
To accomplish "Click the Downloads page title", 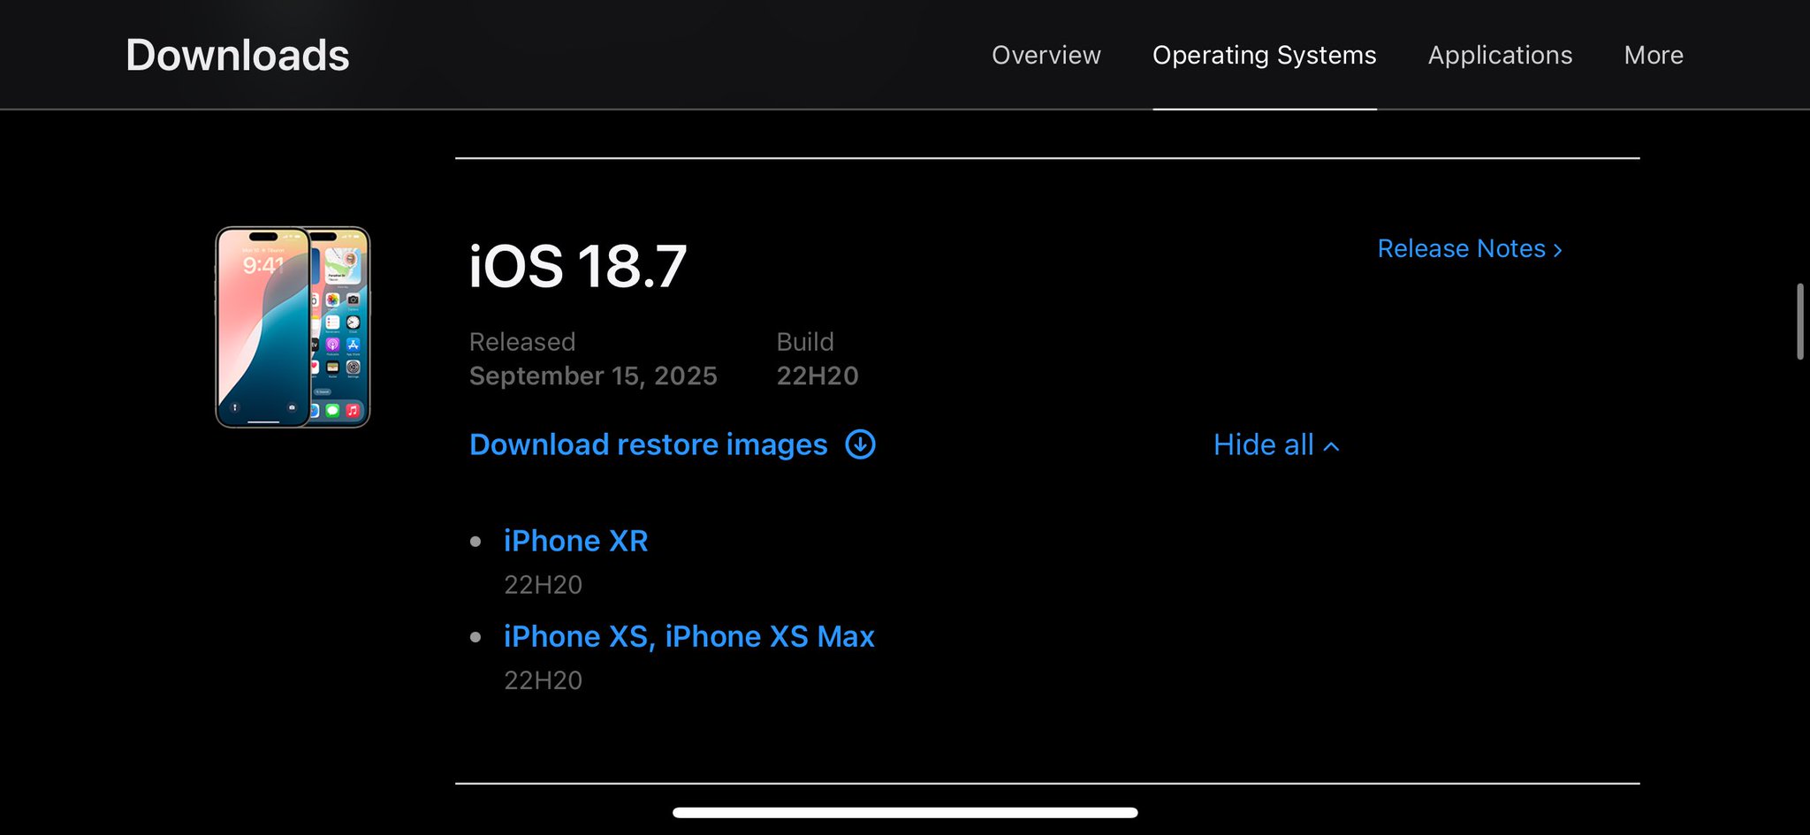I will (237, 55).
